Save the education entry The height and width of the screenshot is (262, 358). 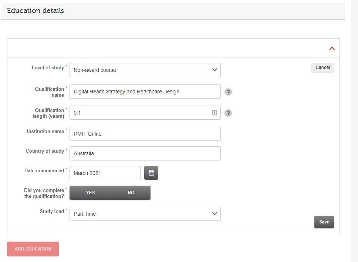[324, 222]
